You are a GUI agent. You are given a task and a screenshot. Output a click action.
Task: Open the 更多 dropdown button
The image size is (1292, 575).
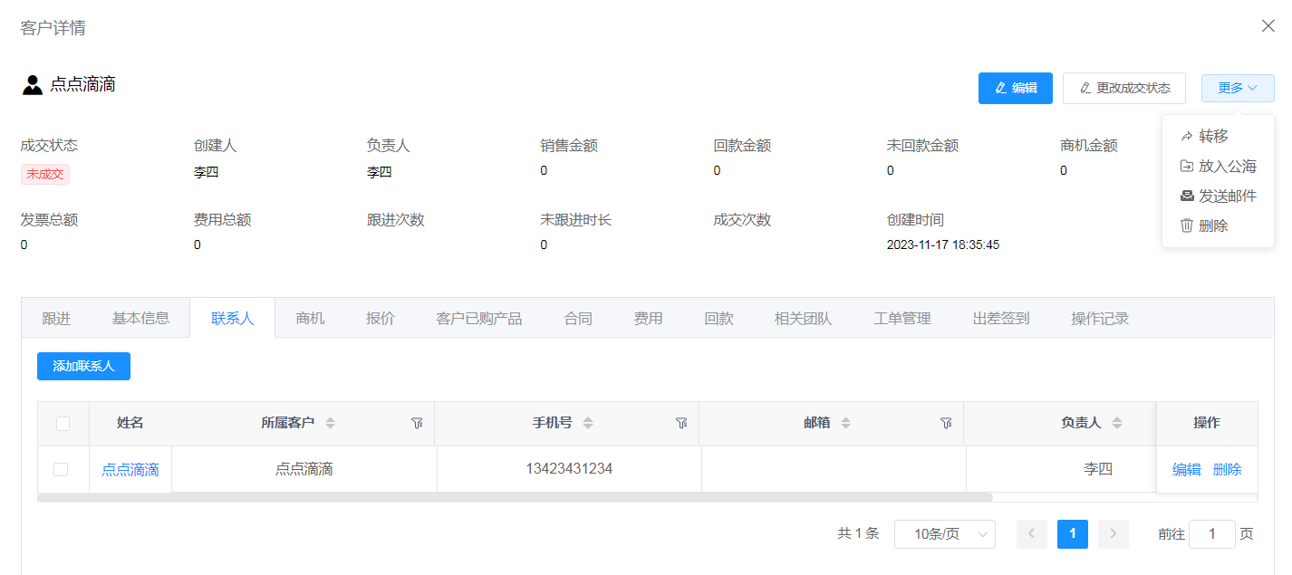(x=1237, y=88)
